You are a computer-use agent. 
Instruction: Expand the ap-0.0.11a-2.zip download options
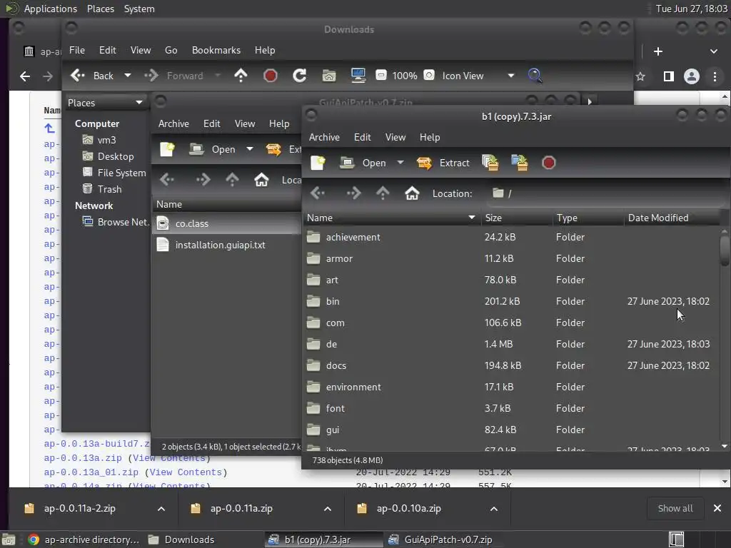[x=161, y=509]
